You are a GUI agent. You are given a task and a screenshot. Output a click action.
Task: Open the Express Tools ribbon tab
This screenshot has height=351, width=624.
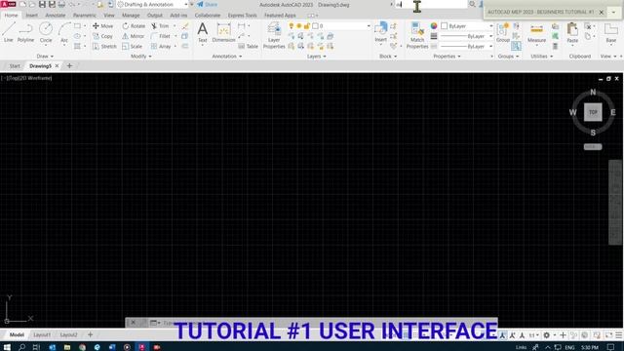(x=242, y=16)
